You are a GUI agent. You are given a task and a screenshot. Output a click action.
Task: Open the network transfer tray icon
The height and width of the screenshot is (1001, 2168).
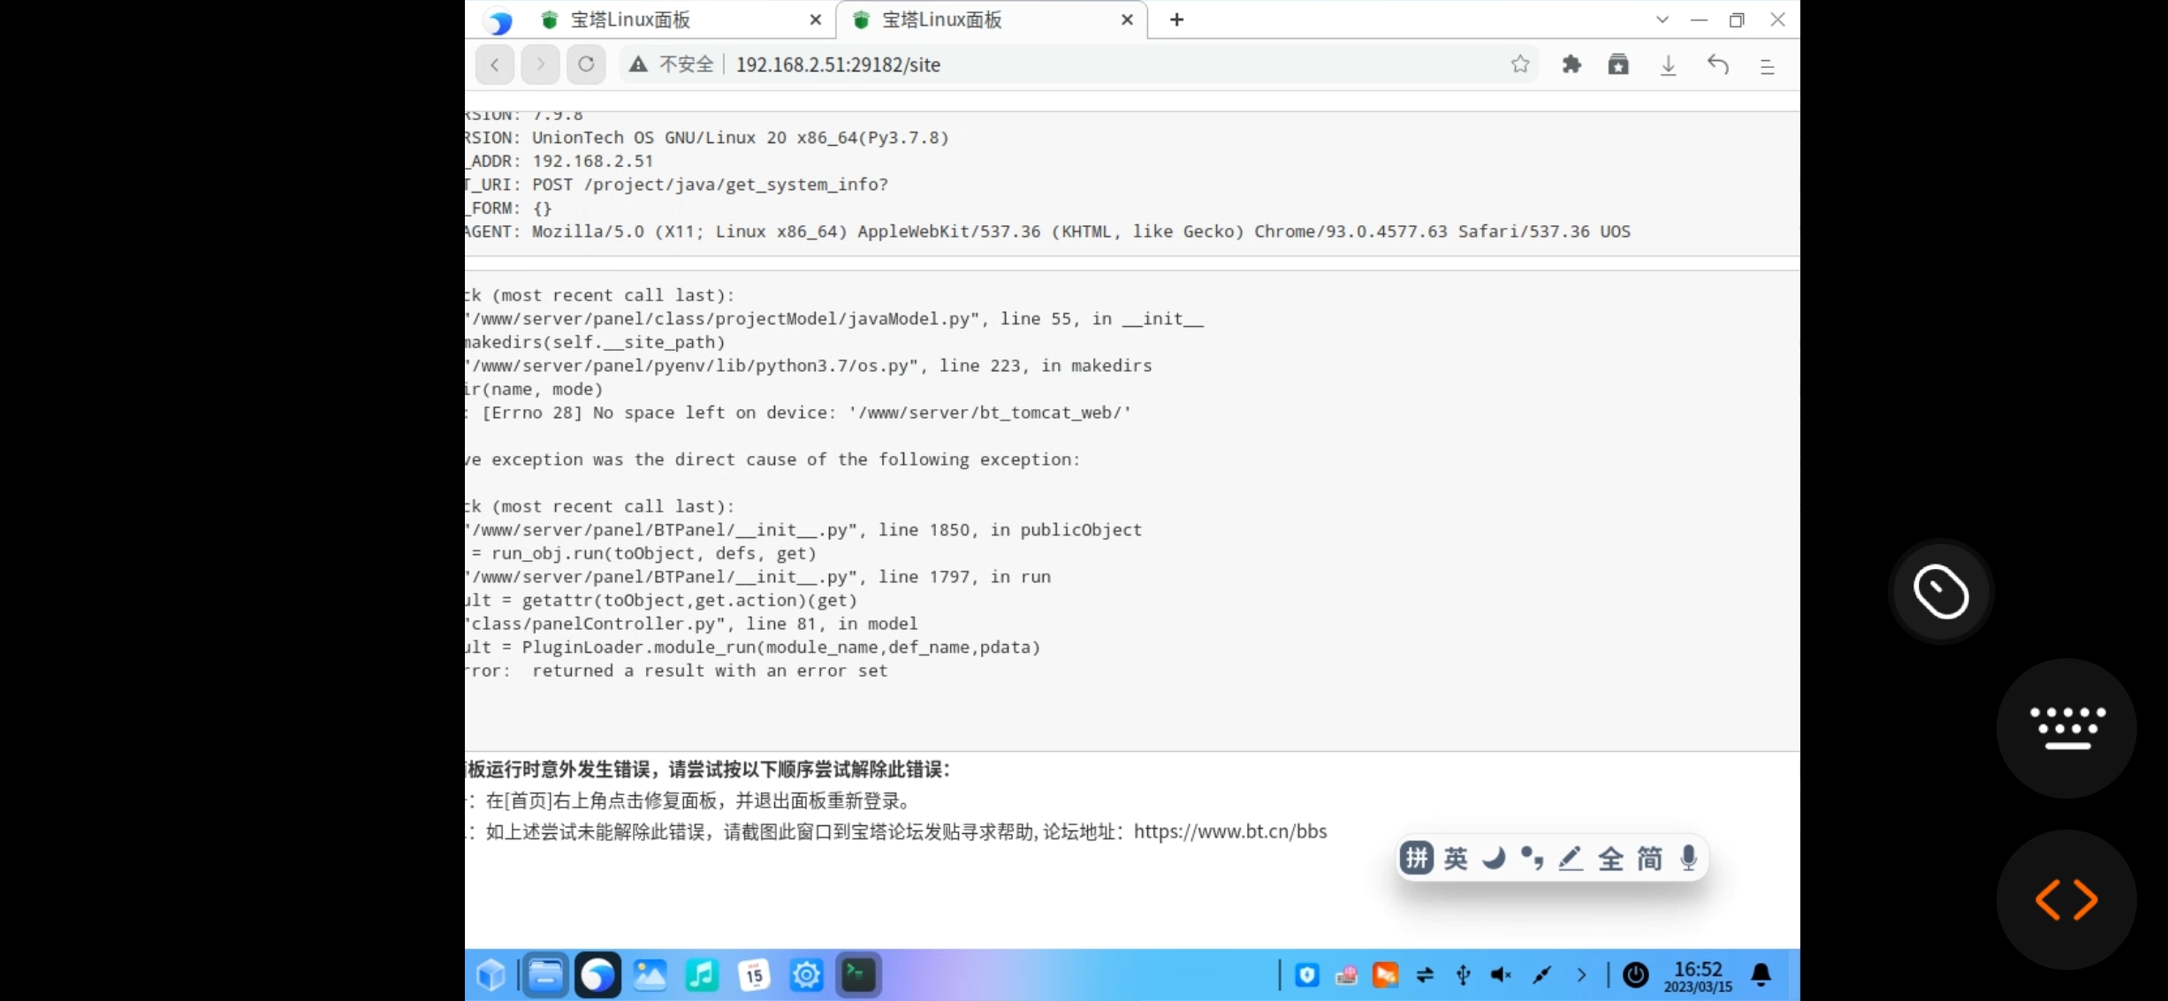coord(1425,974)
